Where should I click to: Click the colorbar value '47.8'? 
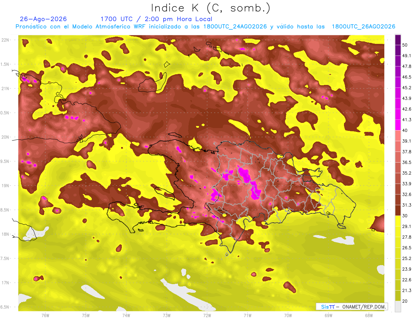point(407,66)
